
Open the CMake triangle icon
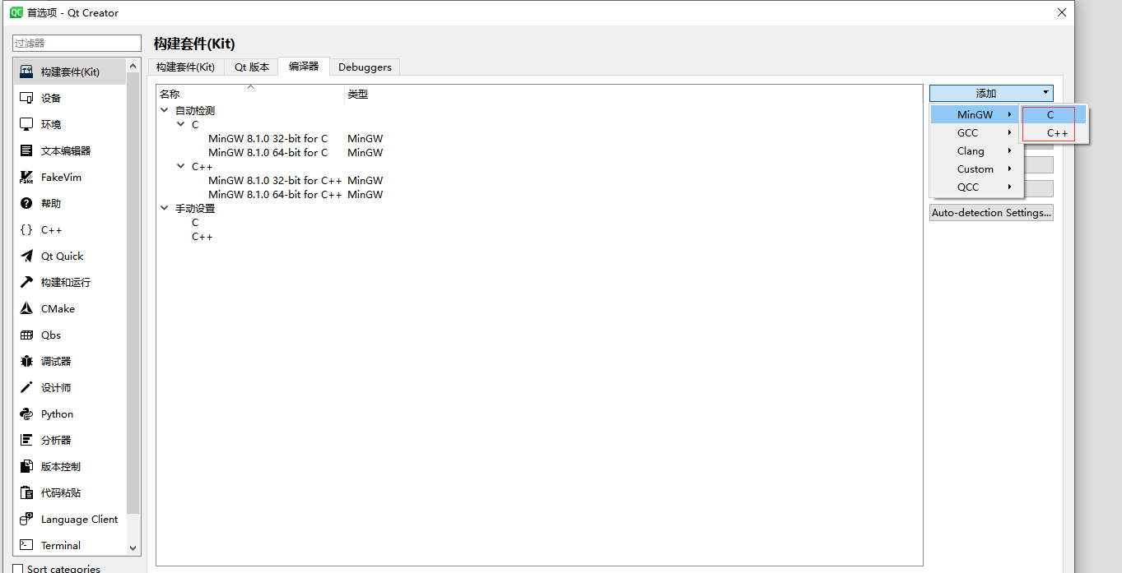point(26,308)
